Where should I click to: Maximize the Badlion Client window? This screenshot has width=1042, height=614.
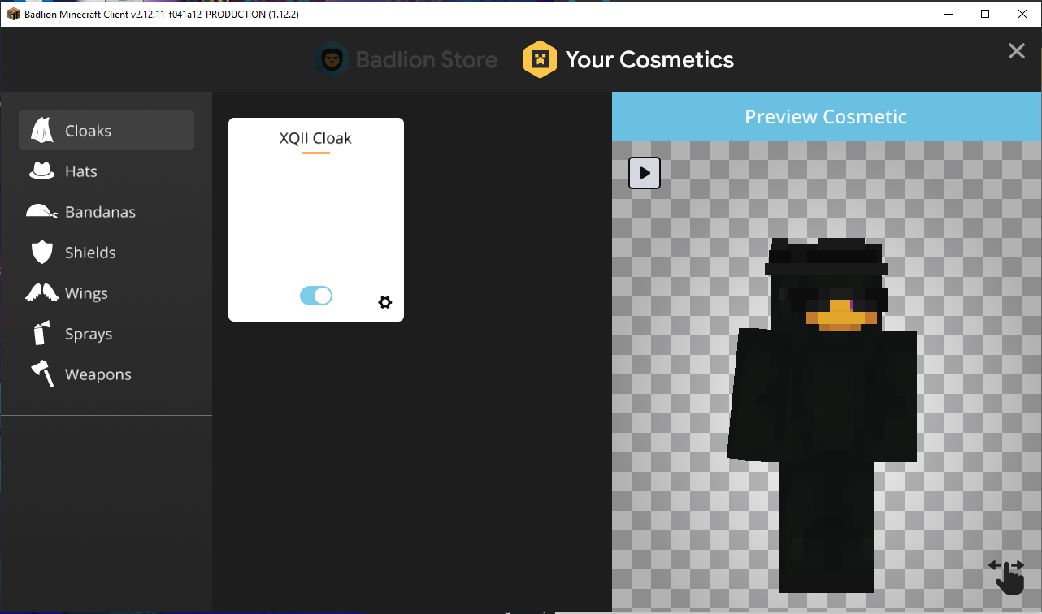coord(985,14)
